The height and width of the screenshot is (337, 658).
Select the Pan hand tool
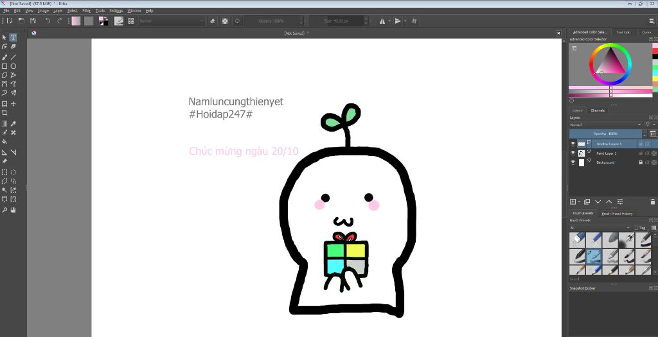13,210
